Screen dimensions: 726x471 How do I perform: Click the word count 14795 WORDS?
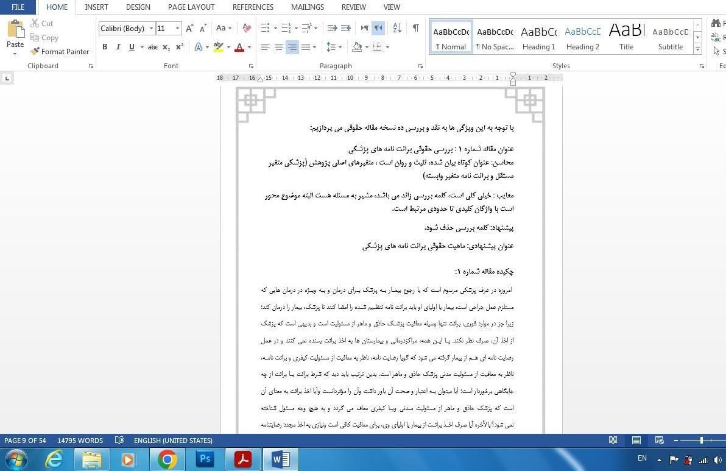pyautogui.click(x=80, y=441)
